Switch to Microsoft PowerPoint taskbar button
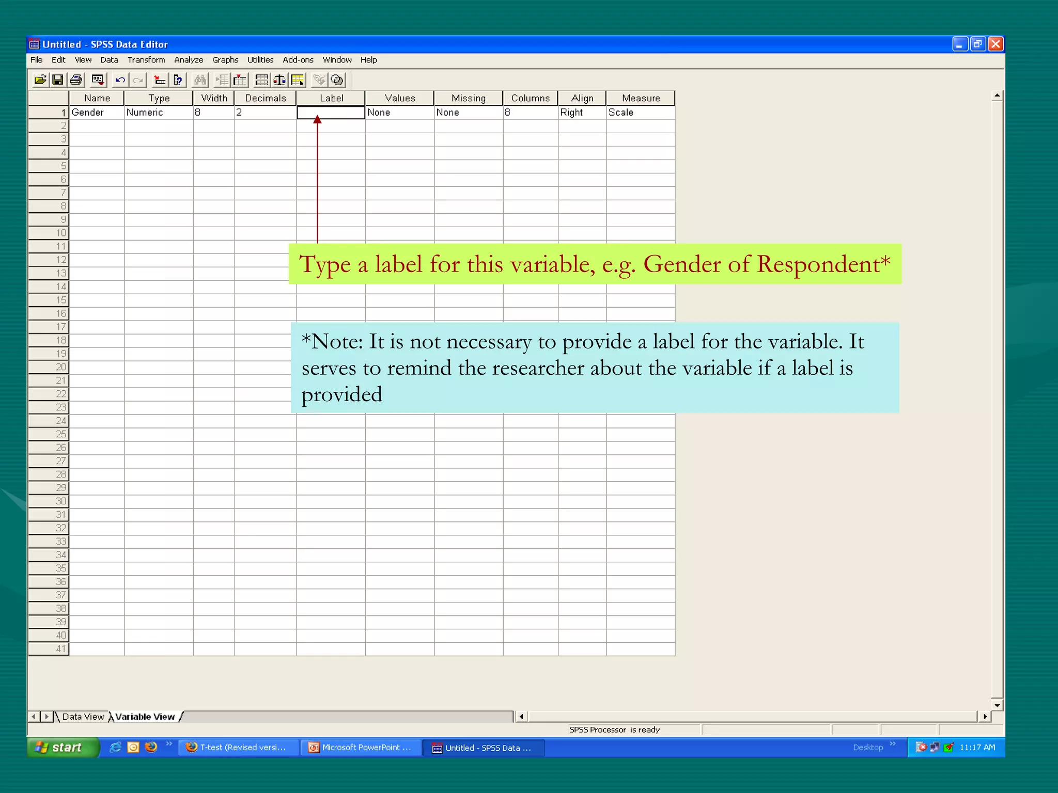Screen dimensions: 1058x793 pos(362,747)
